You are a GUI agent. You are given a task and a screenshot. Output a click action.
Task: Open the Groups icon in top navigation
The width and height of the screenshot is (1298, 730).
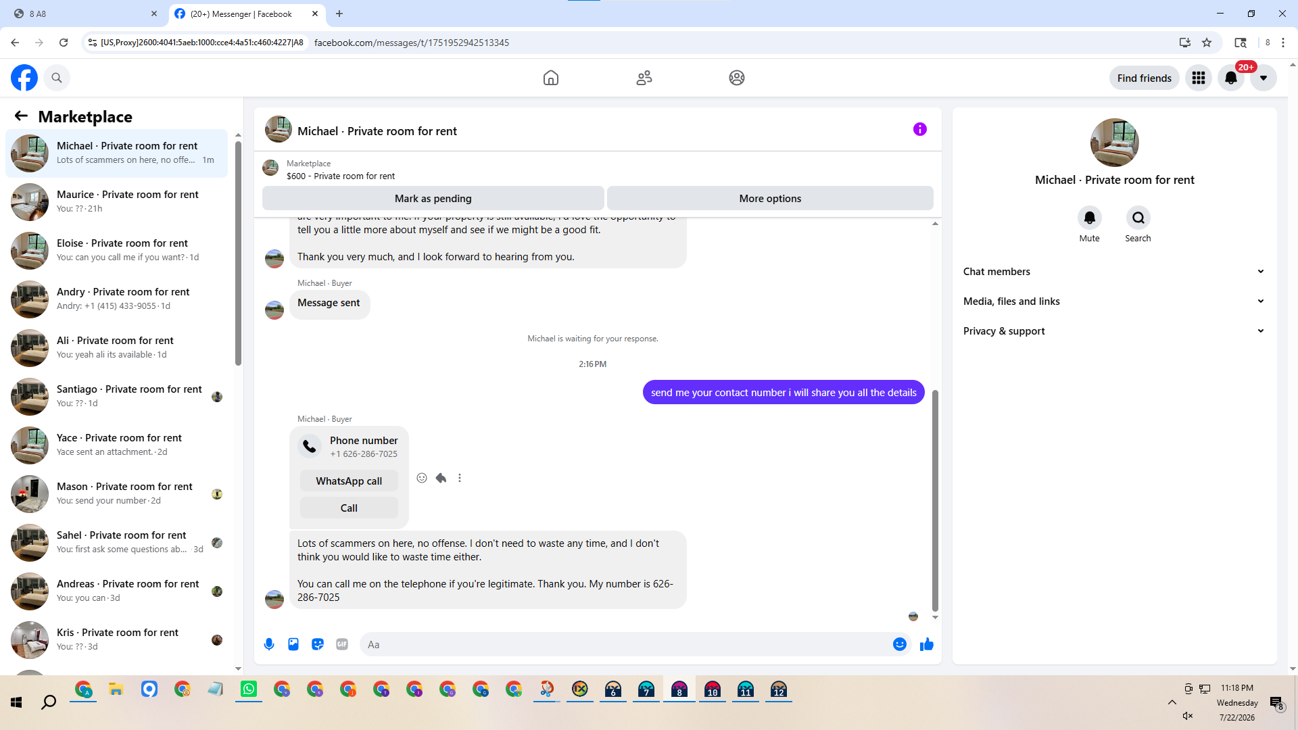tap(737, 78)
